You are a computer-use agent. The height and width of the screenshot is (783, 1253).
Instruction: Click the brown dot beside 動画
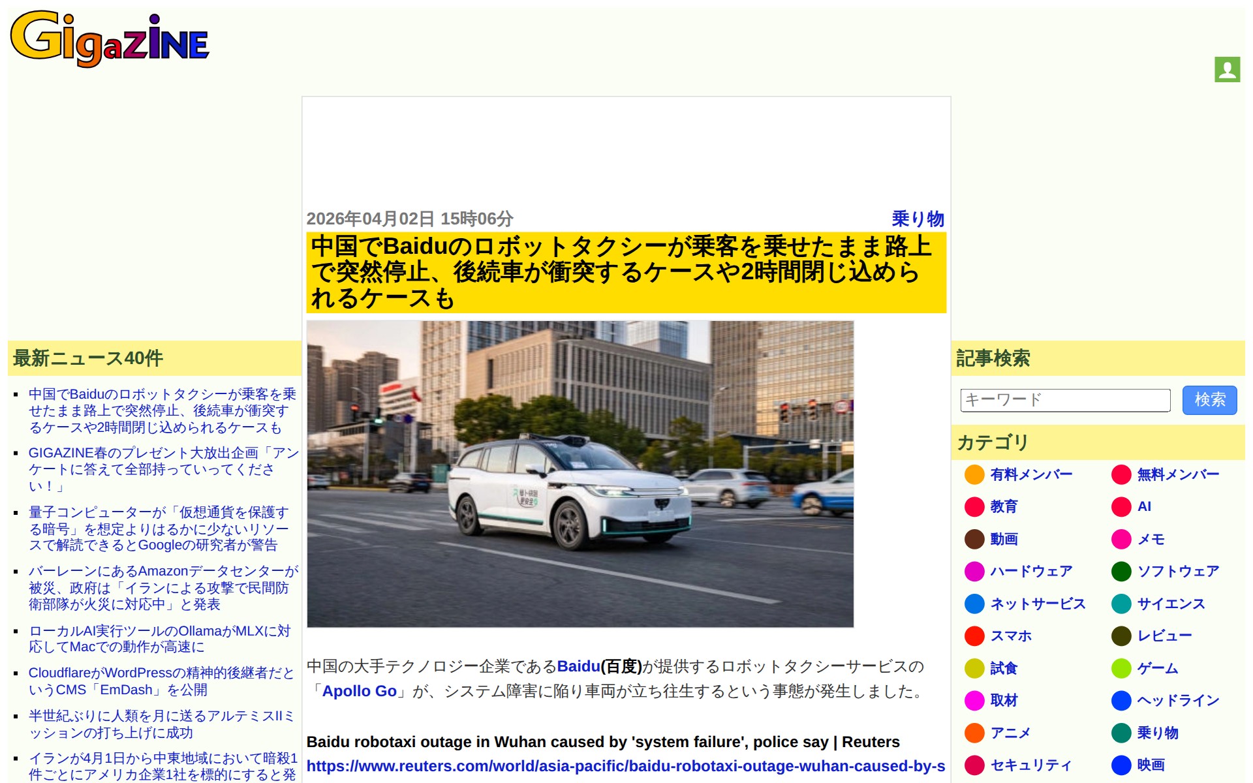tap(974, 539)
